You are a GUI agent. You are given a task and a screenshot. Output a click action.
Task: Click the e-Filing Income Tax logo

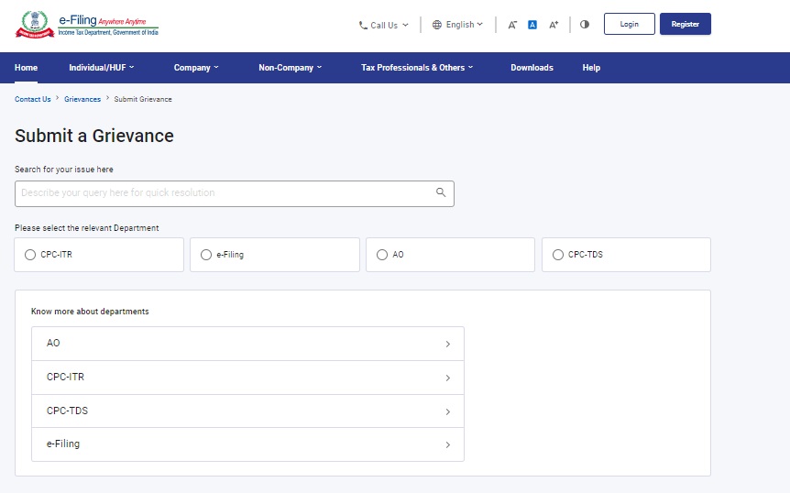coord(87,24)
